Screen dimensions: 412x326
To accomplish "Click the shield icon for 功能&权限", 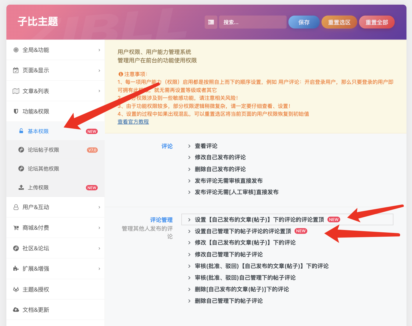I will pos(16,111).
